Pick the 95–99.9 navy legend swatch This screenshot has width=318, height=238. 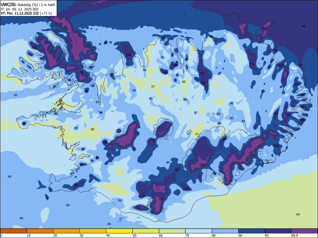[x=278, y=231]
